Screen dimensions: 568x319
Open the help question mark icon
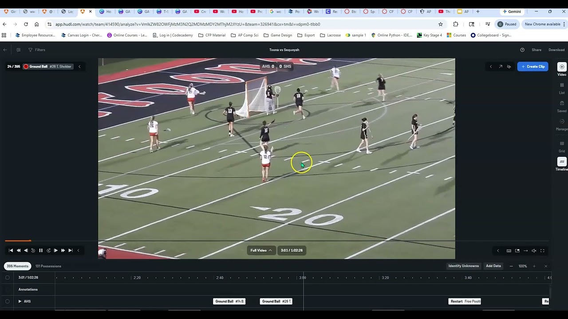(522, 50)
